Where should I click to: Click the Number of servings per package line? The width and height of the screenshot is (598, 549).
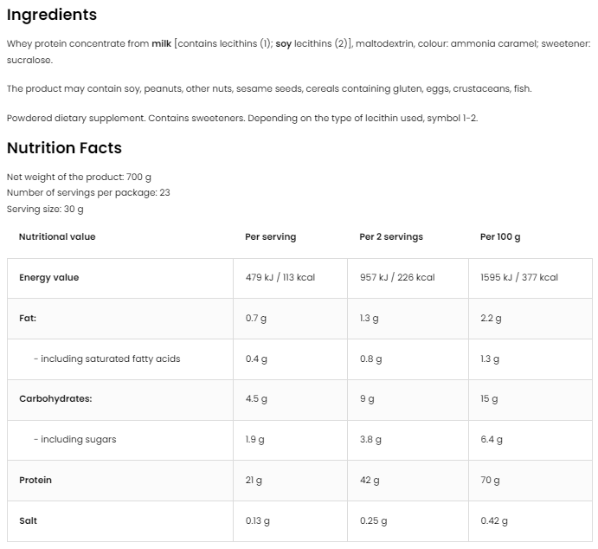88,192
